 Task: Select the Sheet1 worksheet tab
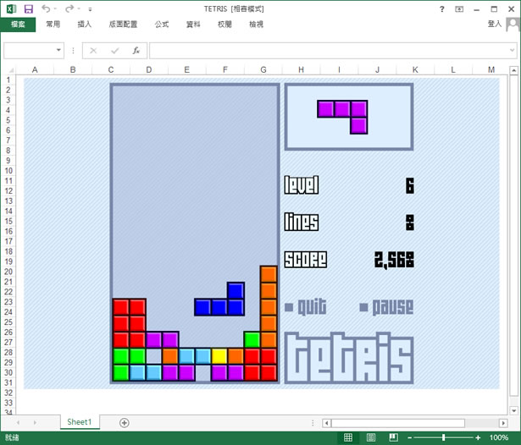point(79,422)
